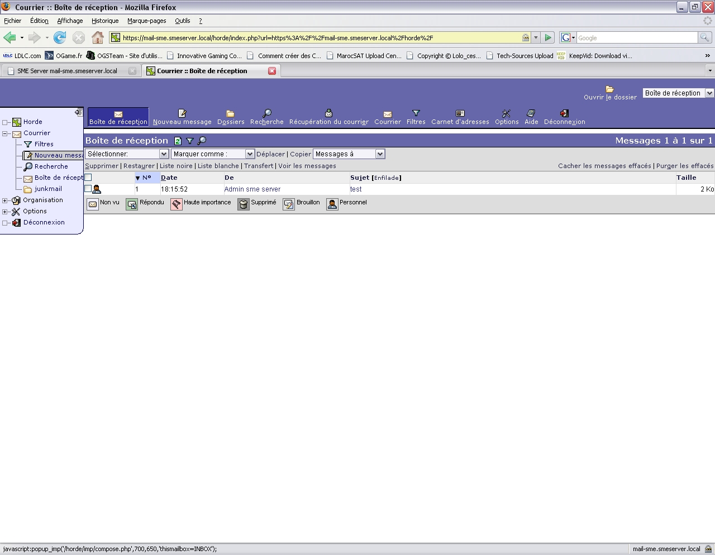Open Carnet d'adresses icon
Screen dimensions: 715x555
[460, 113]
